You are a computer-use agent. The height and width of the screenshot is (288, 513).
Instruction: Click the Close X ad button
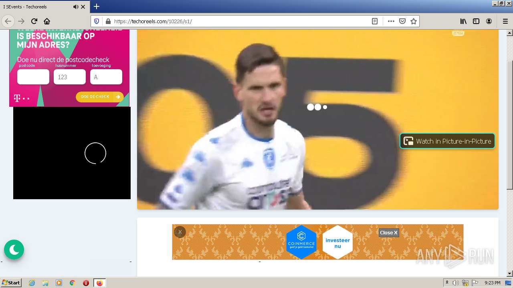[389, 233]
